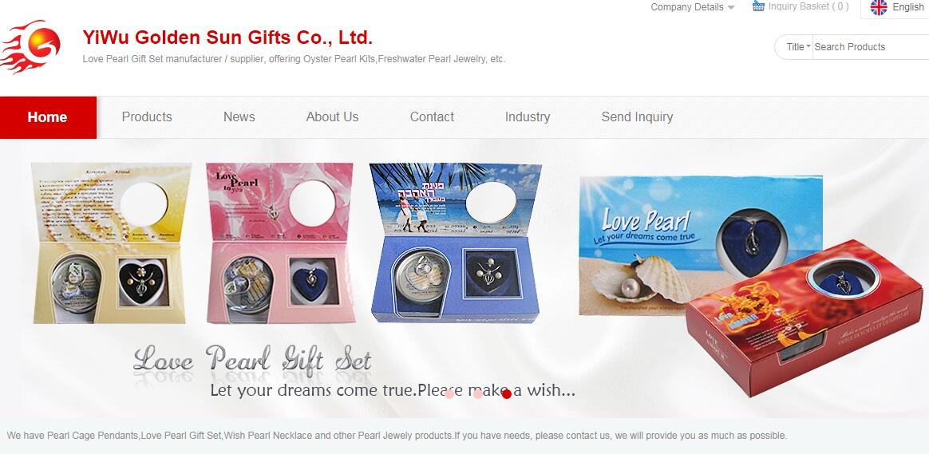The width and height of the screenshot is (929, 454).
Task: Open the Title search filter dropdown
Action: pyautogui.click(x=797, y=47)
